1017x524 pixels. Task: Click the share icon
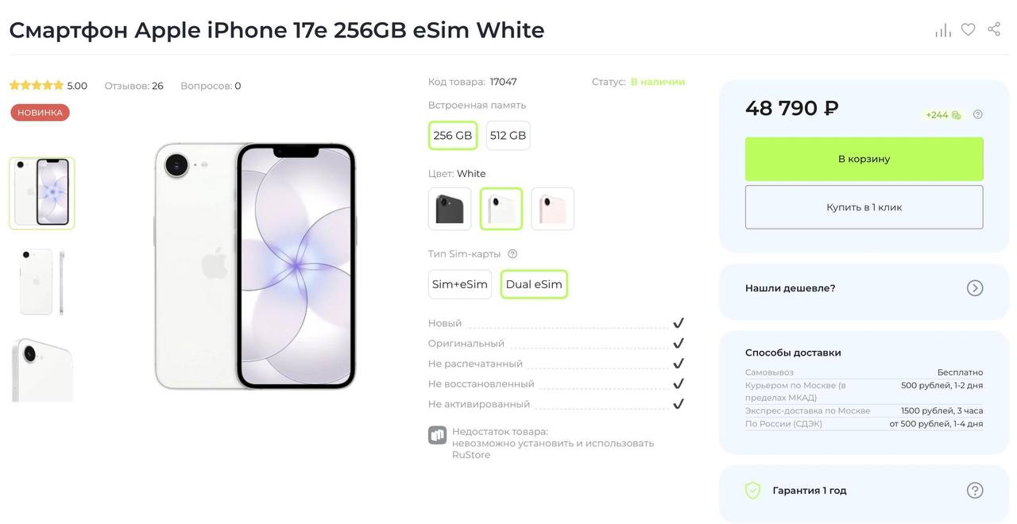click(x=994, y=29)
